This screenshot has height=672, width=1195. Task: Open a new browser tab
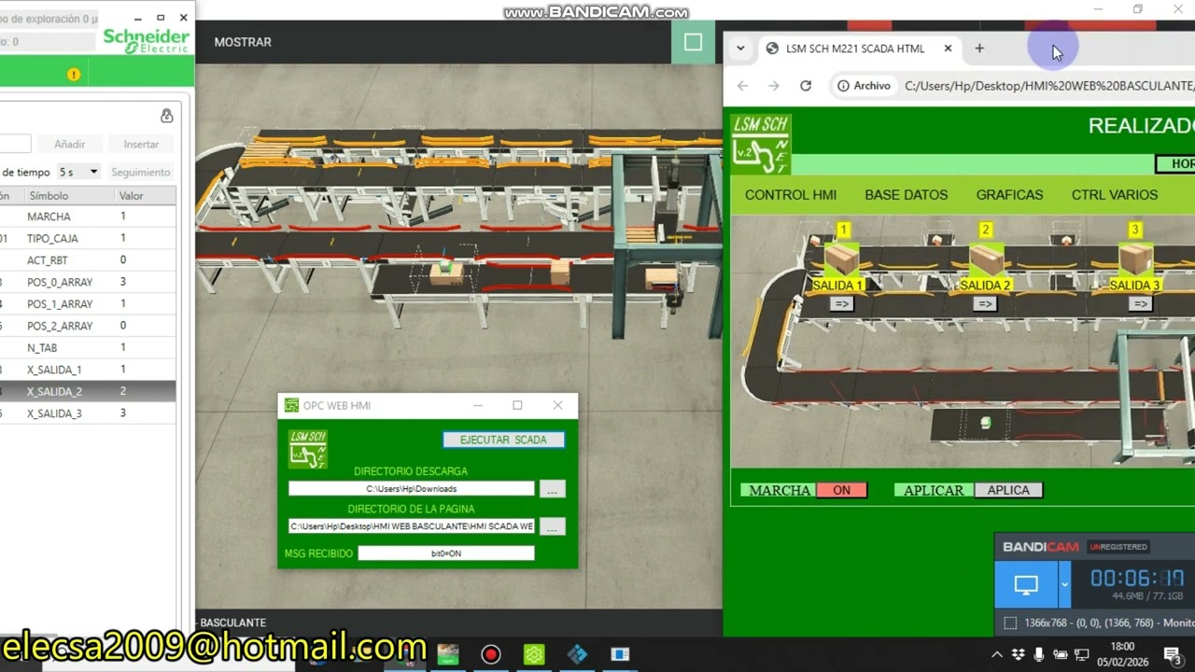coord(979,49)
